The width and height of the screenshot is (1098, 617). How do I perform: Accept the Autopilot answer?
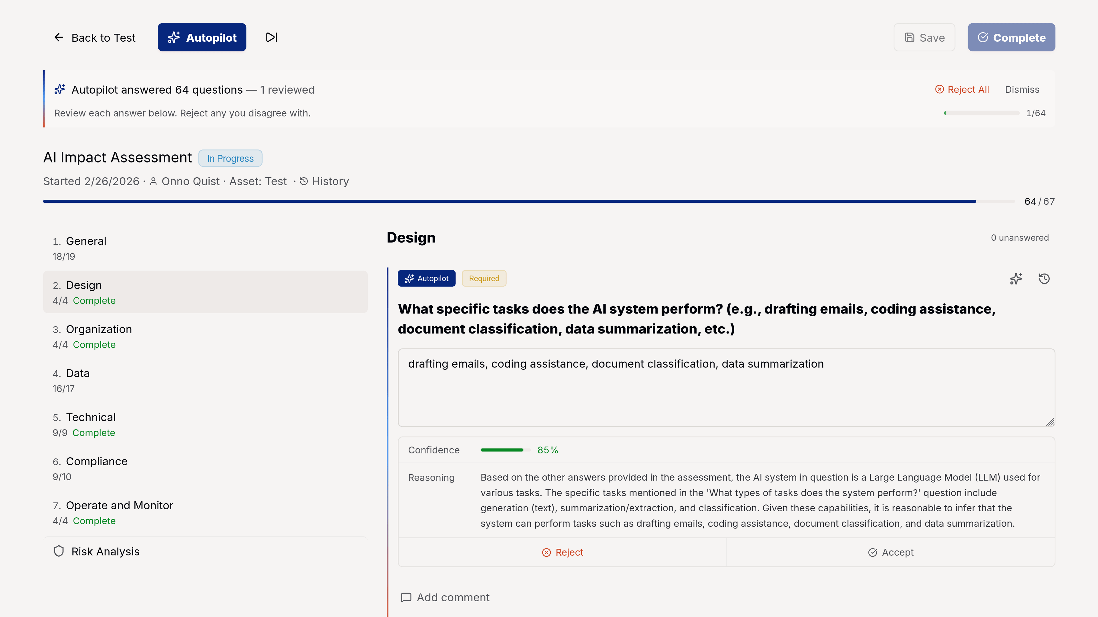(x=890, y=552)
